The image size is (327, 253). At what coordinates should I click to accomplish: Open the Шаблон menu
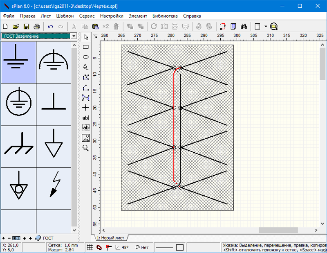(x=65, y=16)
